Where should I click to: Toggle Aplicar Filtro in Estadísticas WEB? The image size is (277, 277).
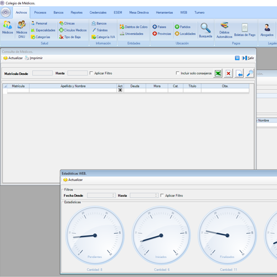pos(162,195)
